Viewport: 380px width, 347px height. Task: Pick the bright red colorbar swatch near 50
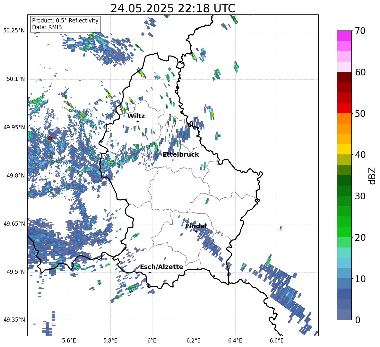coord(344,108)
